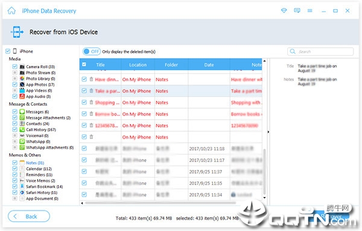Collapse the preview panel with the side arrow
362x231 pixels.
(268, 132)
